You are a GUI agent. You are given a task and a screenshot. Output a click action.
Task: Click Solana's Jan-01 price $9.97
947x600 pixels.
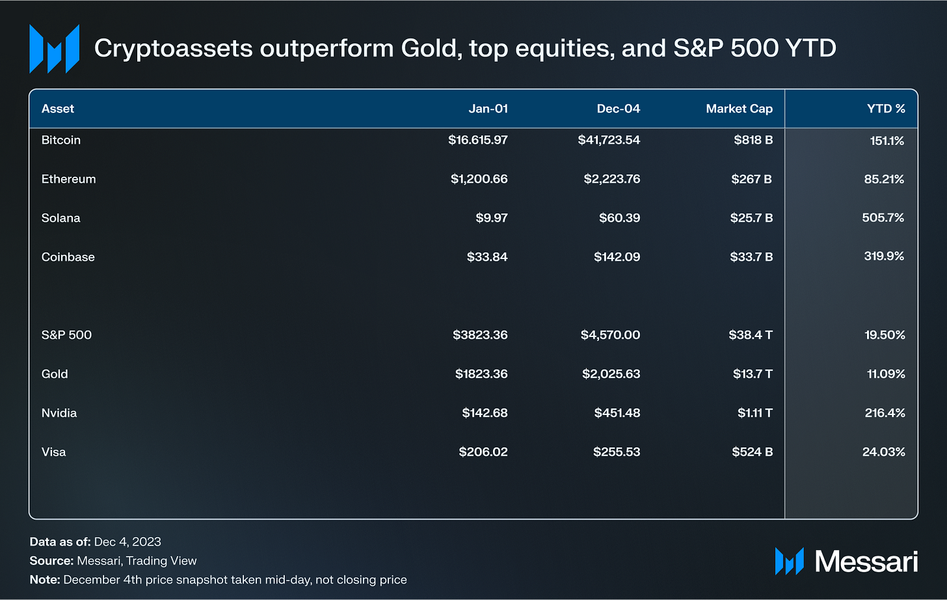tap(492, 218)
